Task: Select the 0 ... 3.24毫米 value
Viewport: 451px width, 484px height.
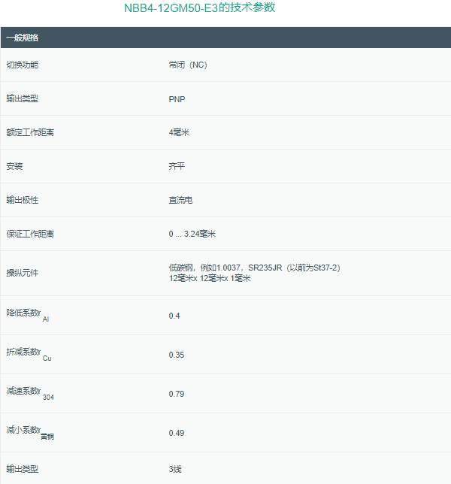Action: click(192, 234)
